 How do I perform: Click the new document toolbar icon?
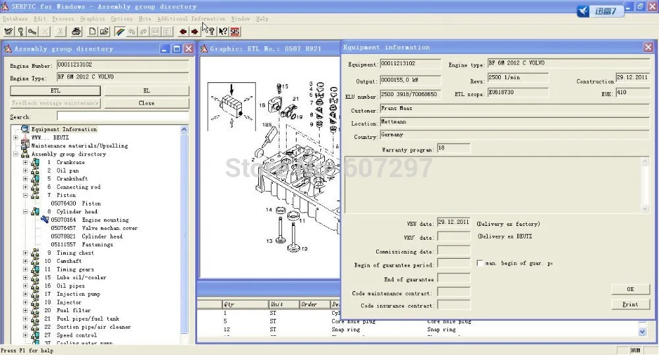tap(92, 32)
